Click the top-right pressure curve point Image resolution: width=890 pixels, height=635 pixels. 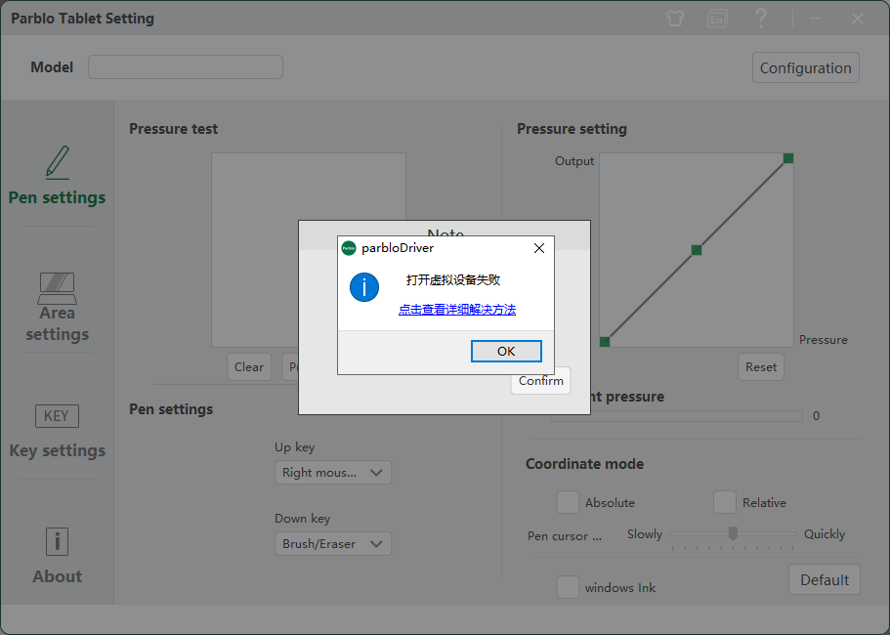point(787,158)
